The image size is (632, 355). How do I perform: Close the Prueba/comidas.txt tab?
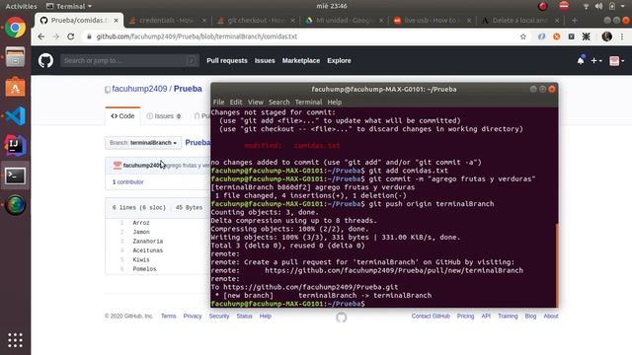click(x=117, y=20)
